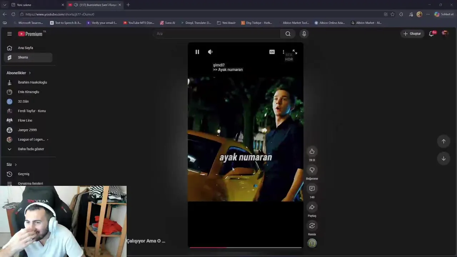Open the YouTube MP3 Dönüştürücü bookmark
Viewport: 457px width, 257px height.
[x=139, y=23]
